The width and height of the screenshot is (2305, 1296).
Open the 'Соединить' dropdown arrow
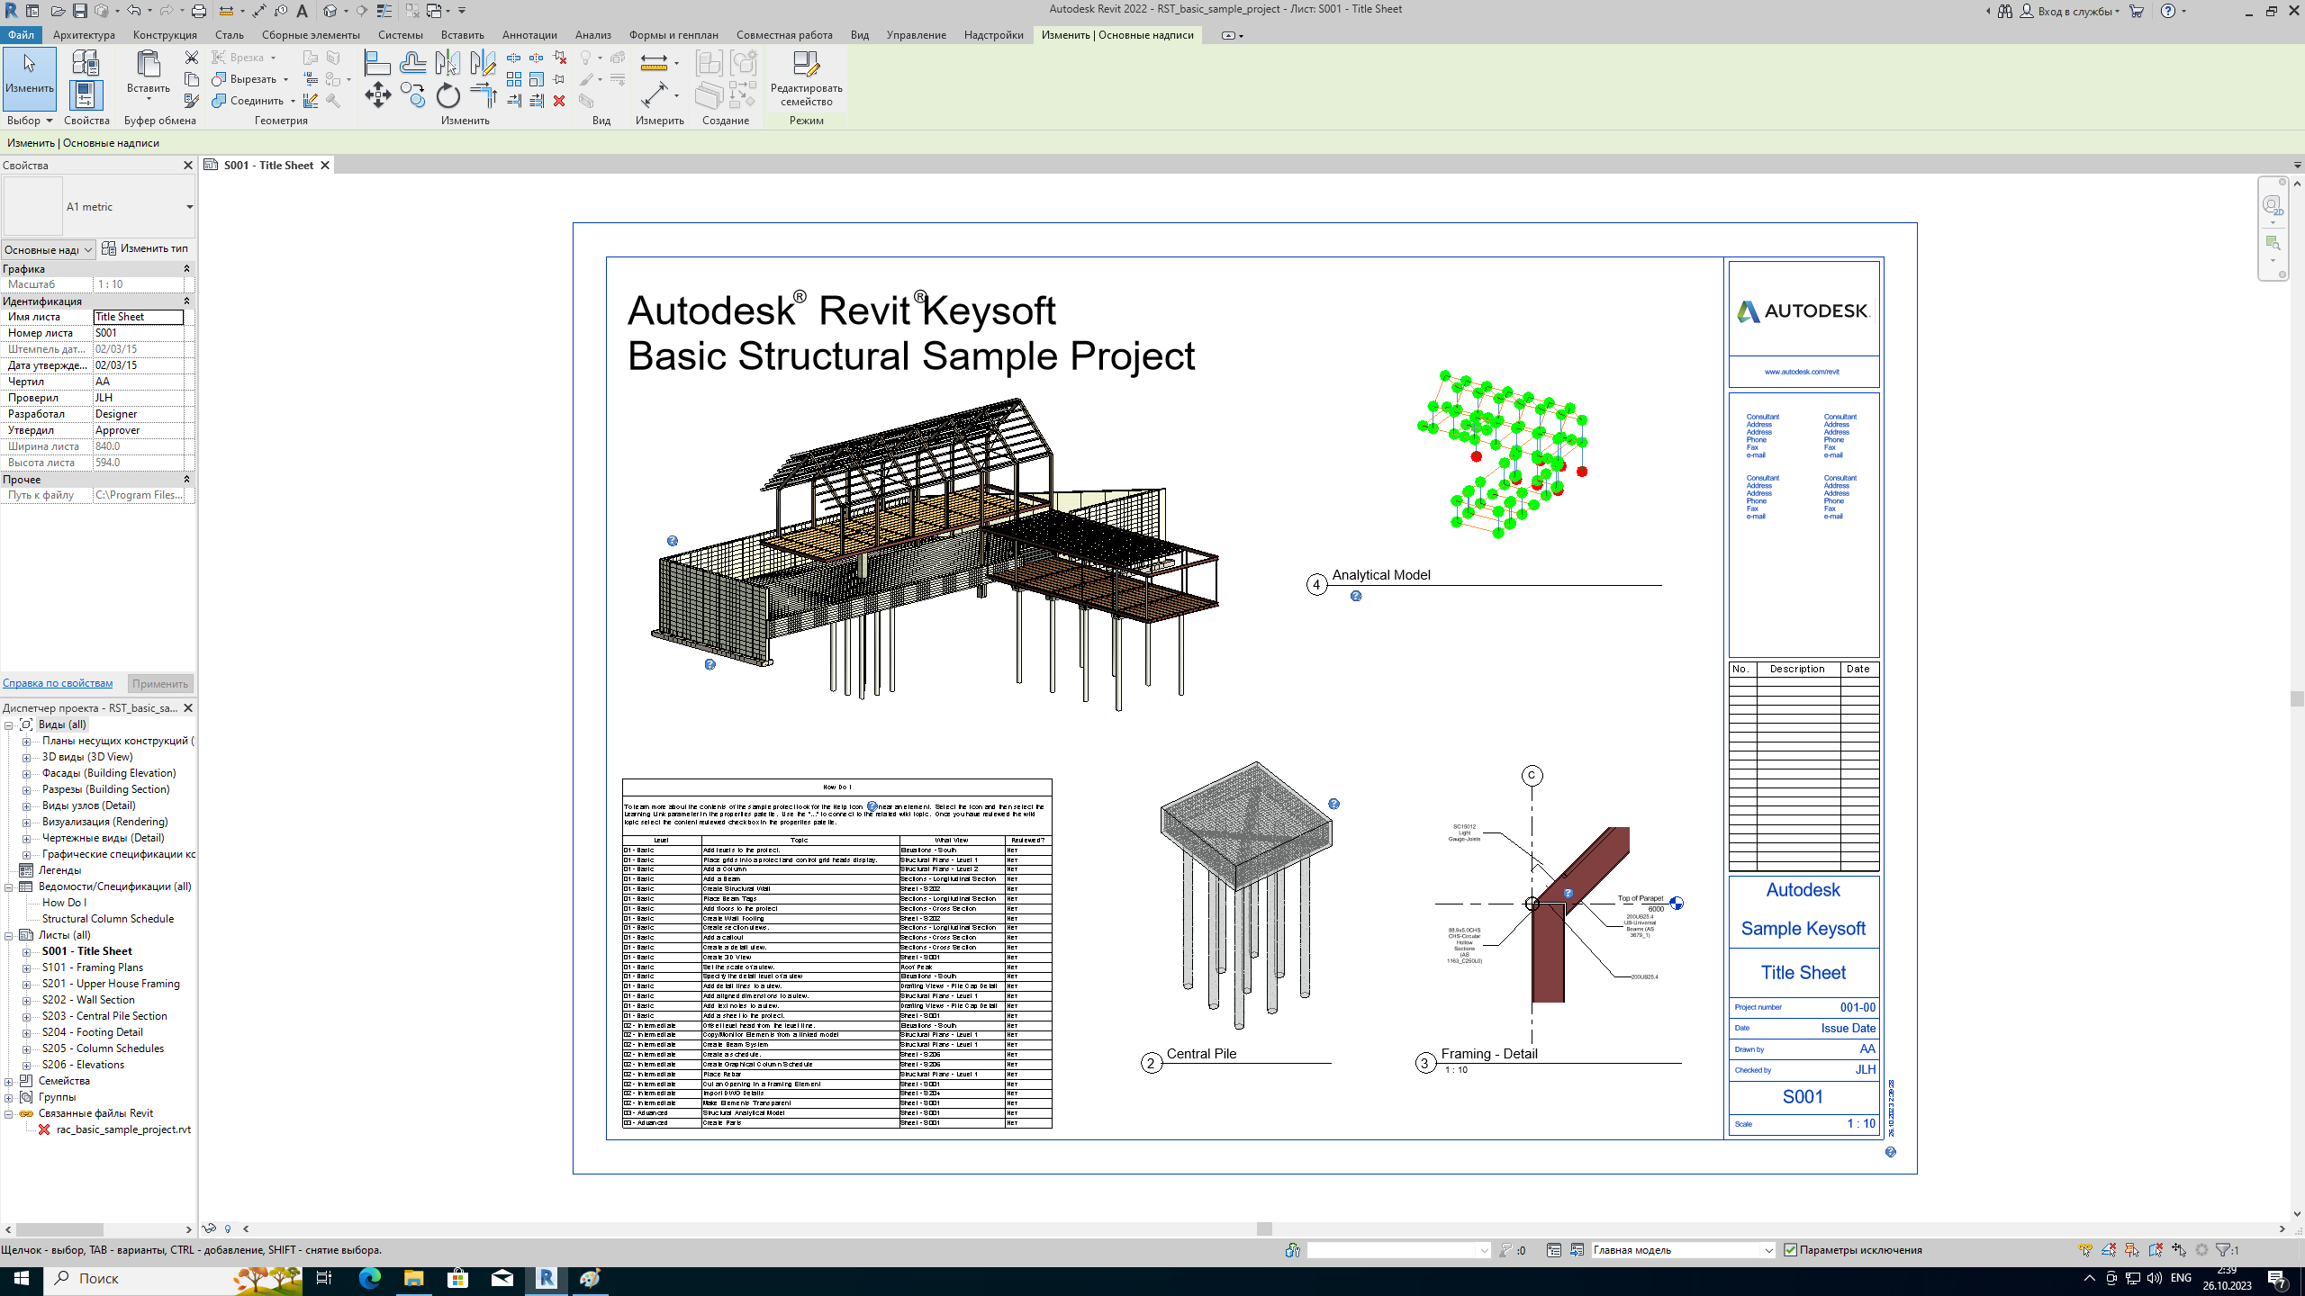(293, 101)
